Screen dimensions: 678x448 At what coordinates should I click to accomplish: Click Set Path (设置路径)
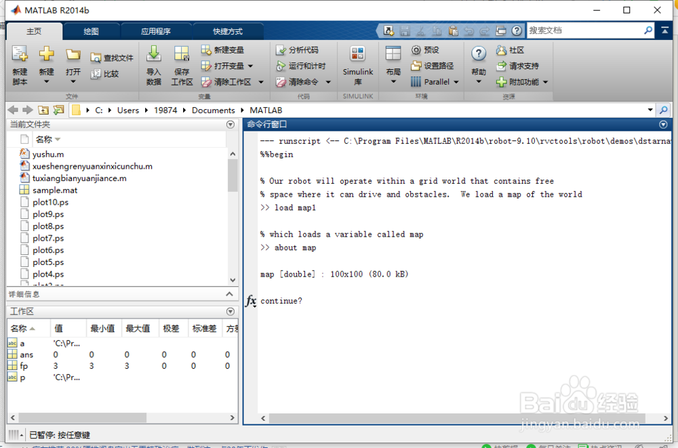point(433,66)
